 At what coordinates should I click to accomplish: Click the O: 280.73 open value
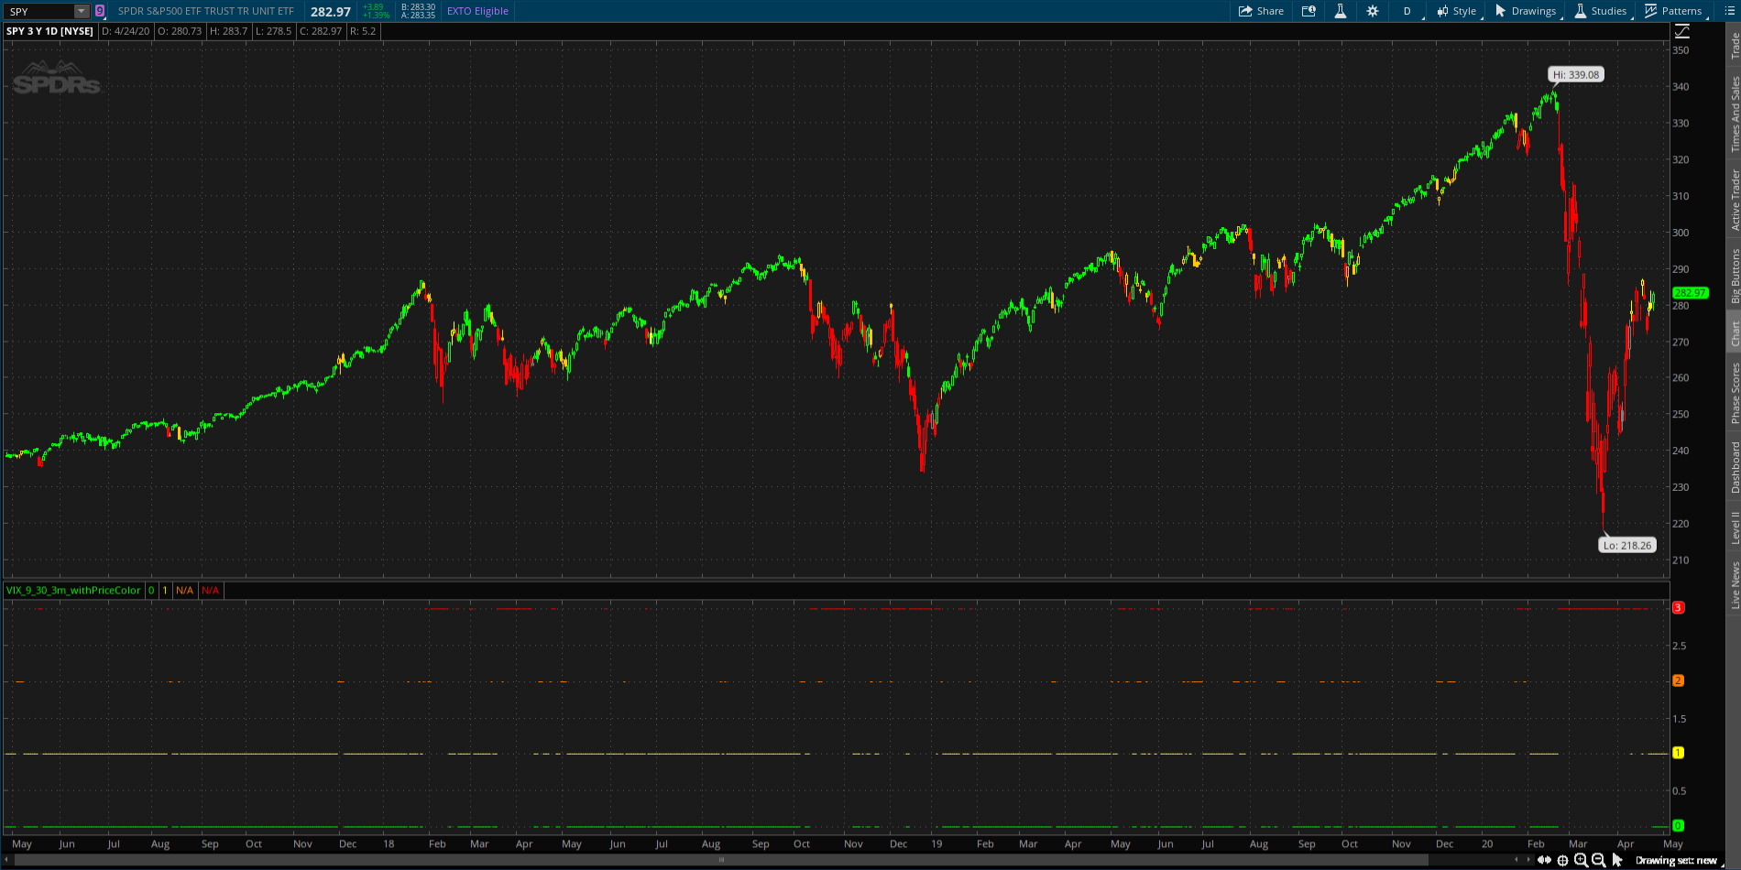pos(180,31)
